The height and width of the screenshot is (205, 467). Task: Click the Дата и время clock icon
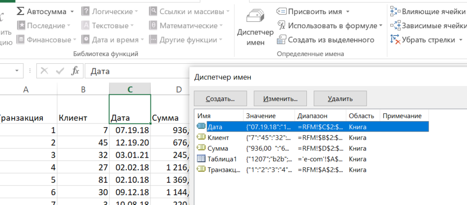[x=85, y=40]
